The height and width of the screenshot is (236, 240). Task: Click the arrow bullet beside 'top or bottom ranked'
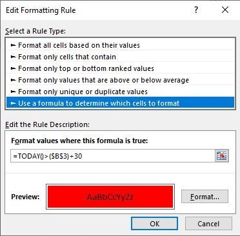click(14, 68)
